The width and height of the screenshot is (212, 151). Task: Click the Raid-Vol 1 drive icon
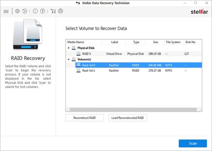pos(79,71)
